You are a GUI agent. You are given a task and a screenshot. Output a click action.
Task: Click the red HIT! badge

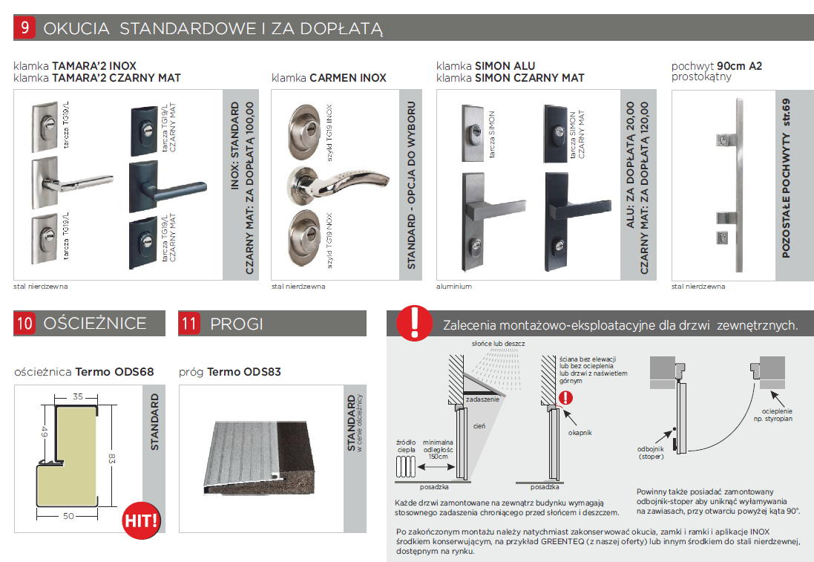pos(140,520)
